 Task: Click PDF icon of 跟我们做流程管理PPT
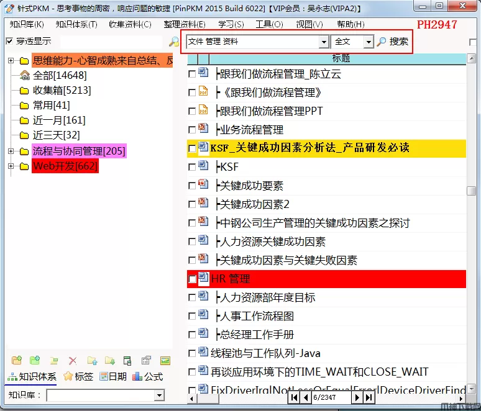tap(203, 110)
